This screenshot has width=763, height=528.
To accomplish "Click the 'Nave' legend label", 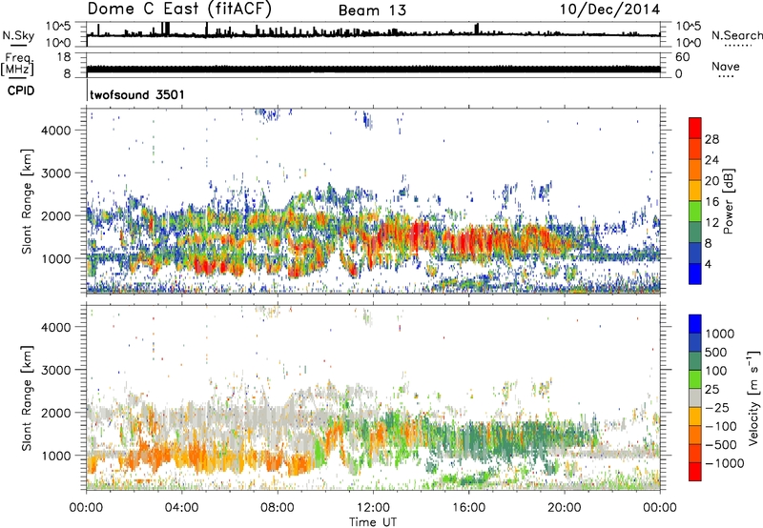I will point(726,66).
